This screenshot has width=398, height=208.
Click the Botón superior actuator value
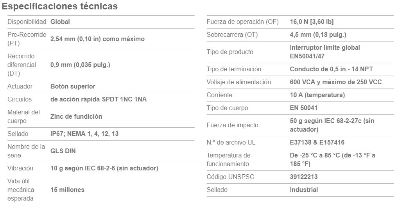point(73,87)
